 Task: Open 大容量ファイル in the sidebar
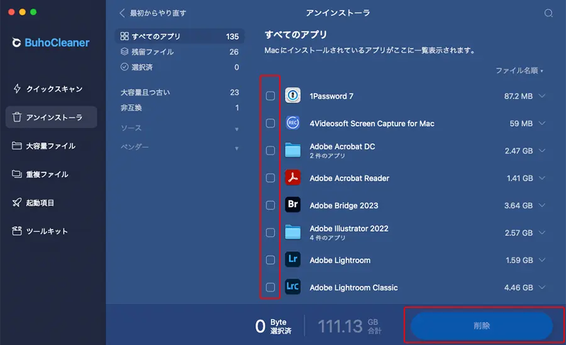click(x=52, y=145)
